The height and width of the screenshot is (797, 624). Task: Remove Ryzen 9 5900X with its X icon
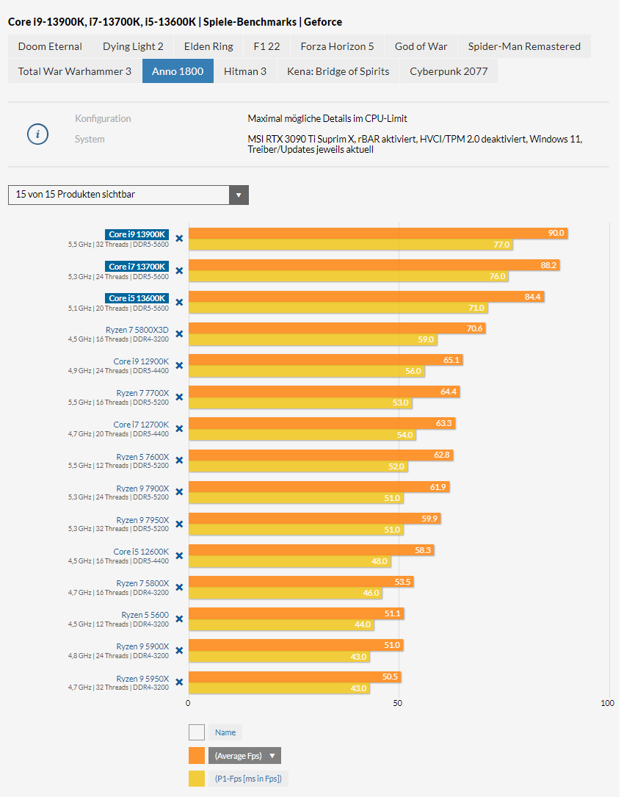tap(179, 650)
